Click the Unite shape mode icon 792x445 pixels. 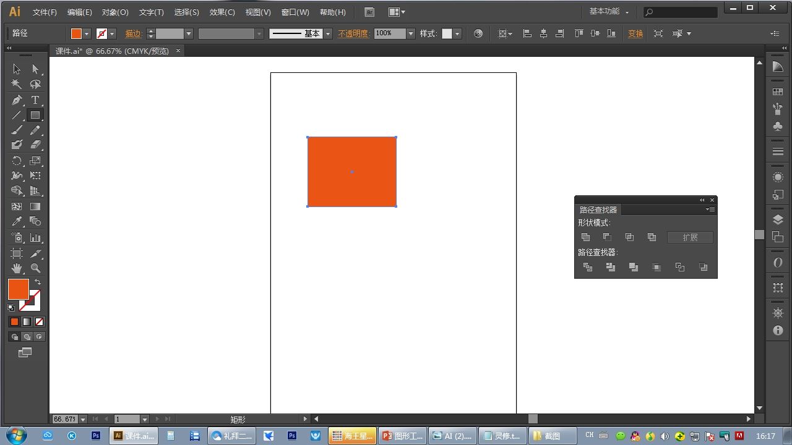[x=585, y=237]
